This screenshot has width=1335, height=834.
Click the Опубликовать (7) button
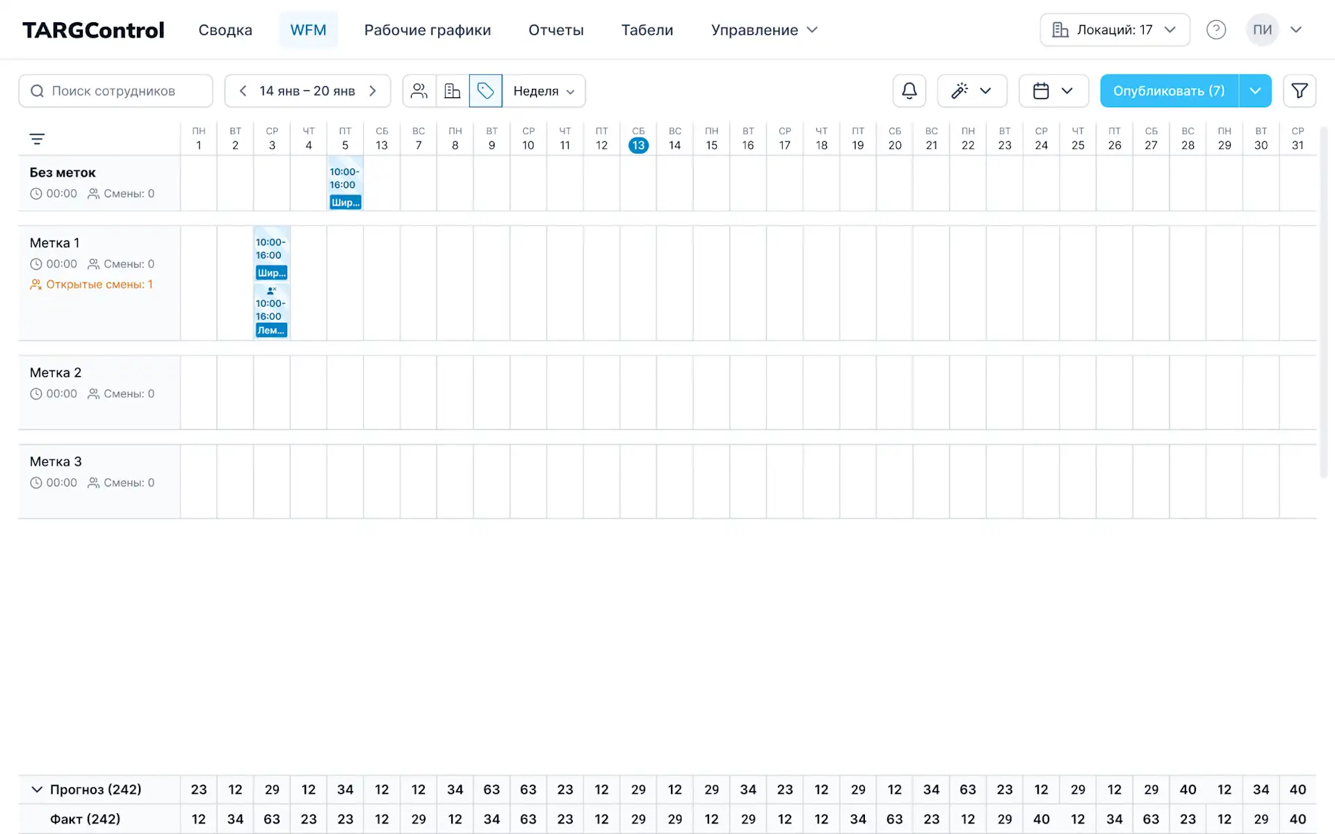1169,91
